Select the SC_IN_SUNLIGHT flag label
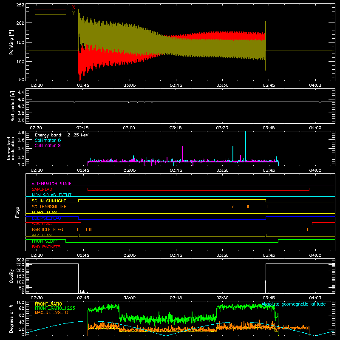340x340 pixels. tap(49, 201)
